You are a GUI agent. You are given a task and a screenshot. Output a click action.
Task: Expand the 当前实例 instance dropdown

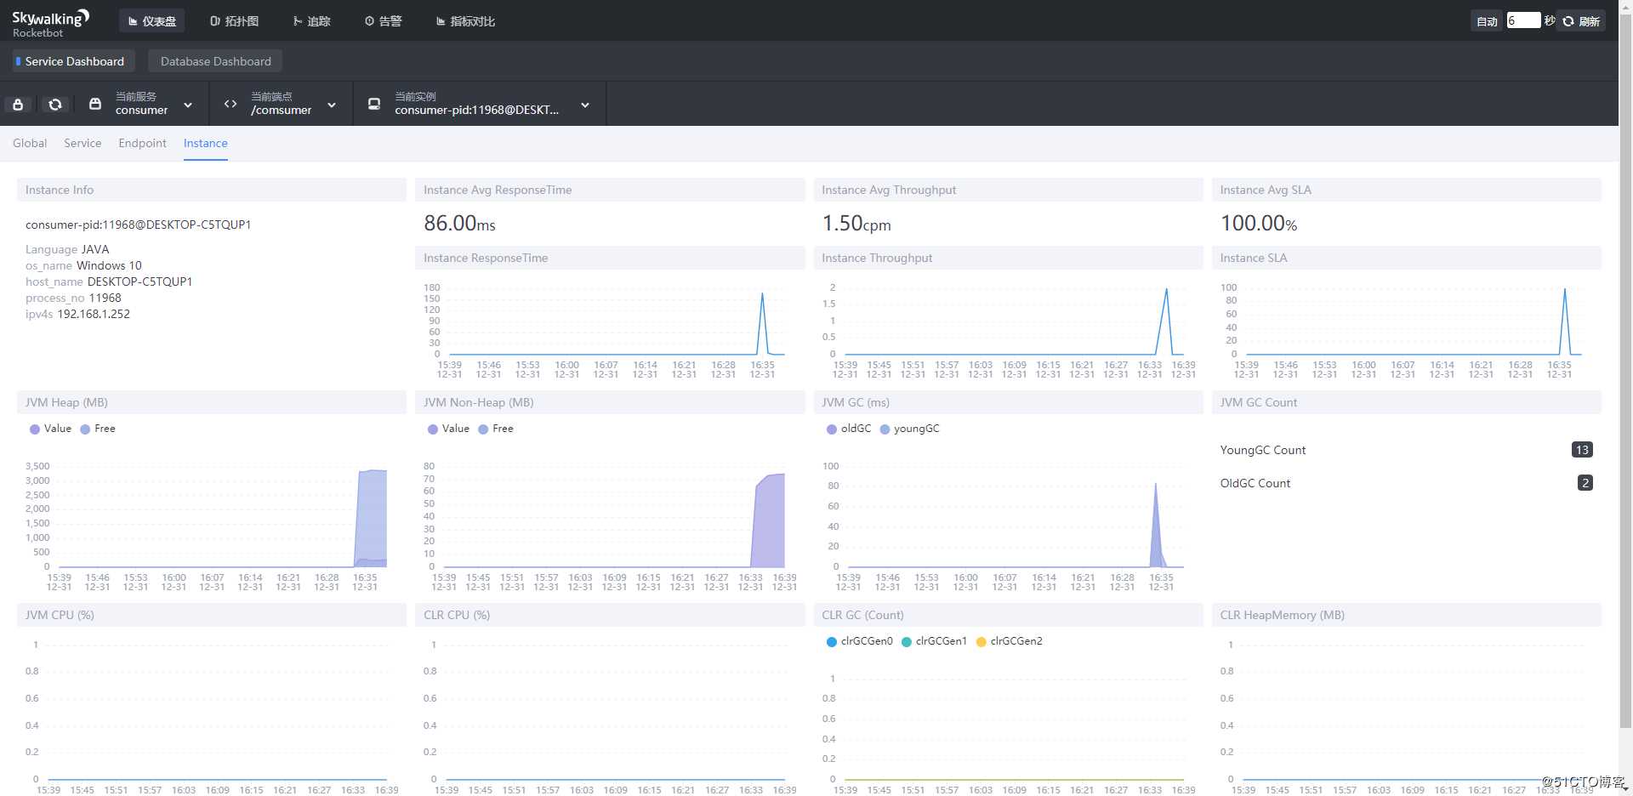(585, 105)
